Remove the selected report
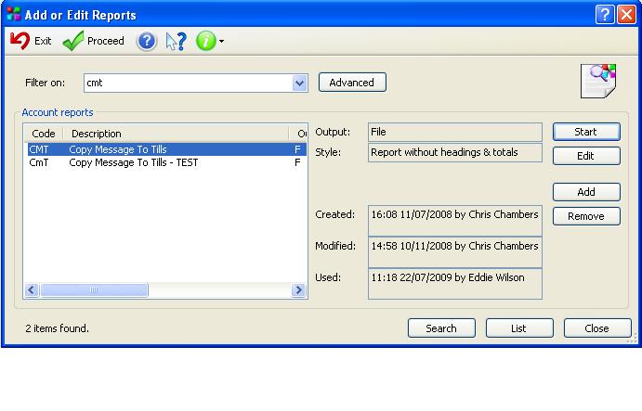 click(585, 216)
